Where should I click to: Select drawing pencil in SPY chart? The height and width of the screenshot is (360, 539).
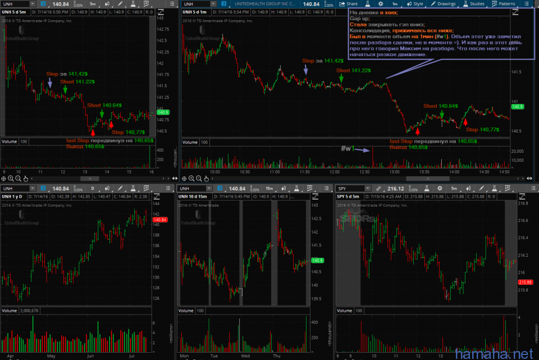(481, 188)
